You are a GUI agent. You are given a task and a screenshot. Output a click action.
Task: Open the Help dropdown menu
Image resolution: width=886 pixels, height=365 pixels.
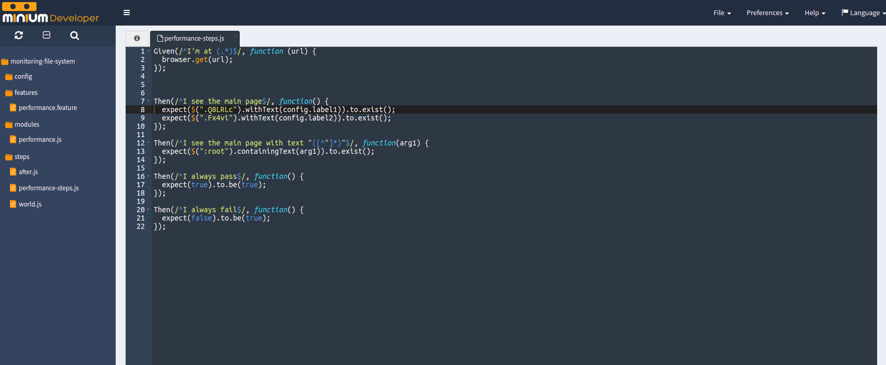coord(815,13)
